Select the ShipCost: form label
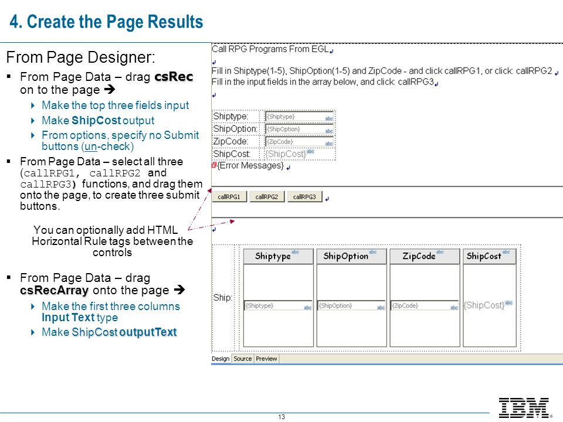The width and height of the screenshot is (563, 422). 232,154
